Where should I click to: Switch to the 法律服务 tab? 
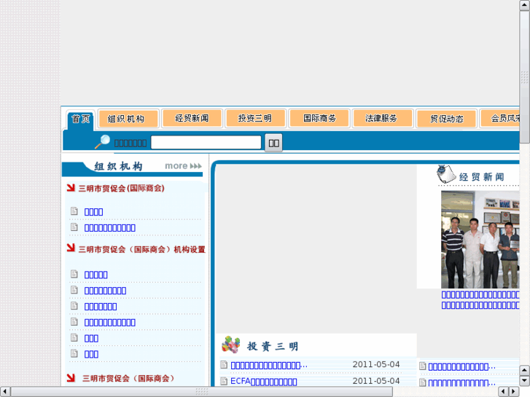(x=383, y=118)
